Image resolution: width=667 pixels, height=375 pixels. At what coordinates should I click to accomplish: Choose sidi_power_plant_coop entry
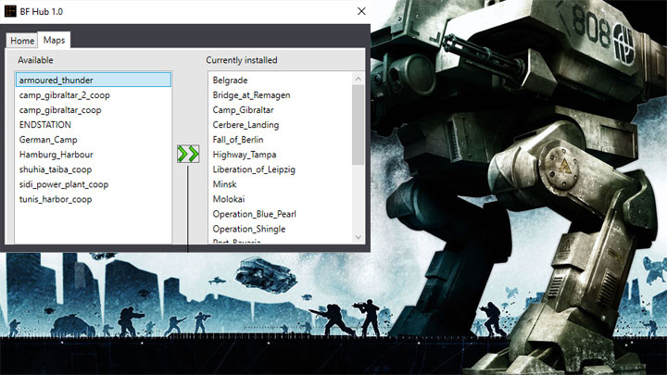(x=94, y=184)
